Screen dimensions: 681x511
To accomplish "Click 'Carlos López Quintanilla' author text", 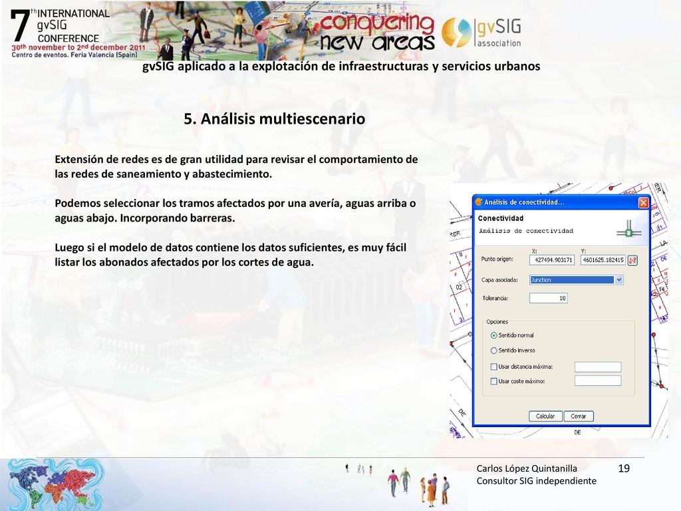I will pos(527,468).
